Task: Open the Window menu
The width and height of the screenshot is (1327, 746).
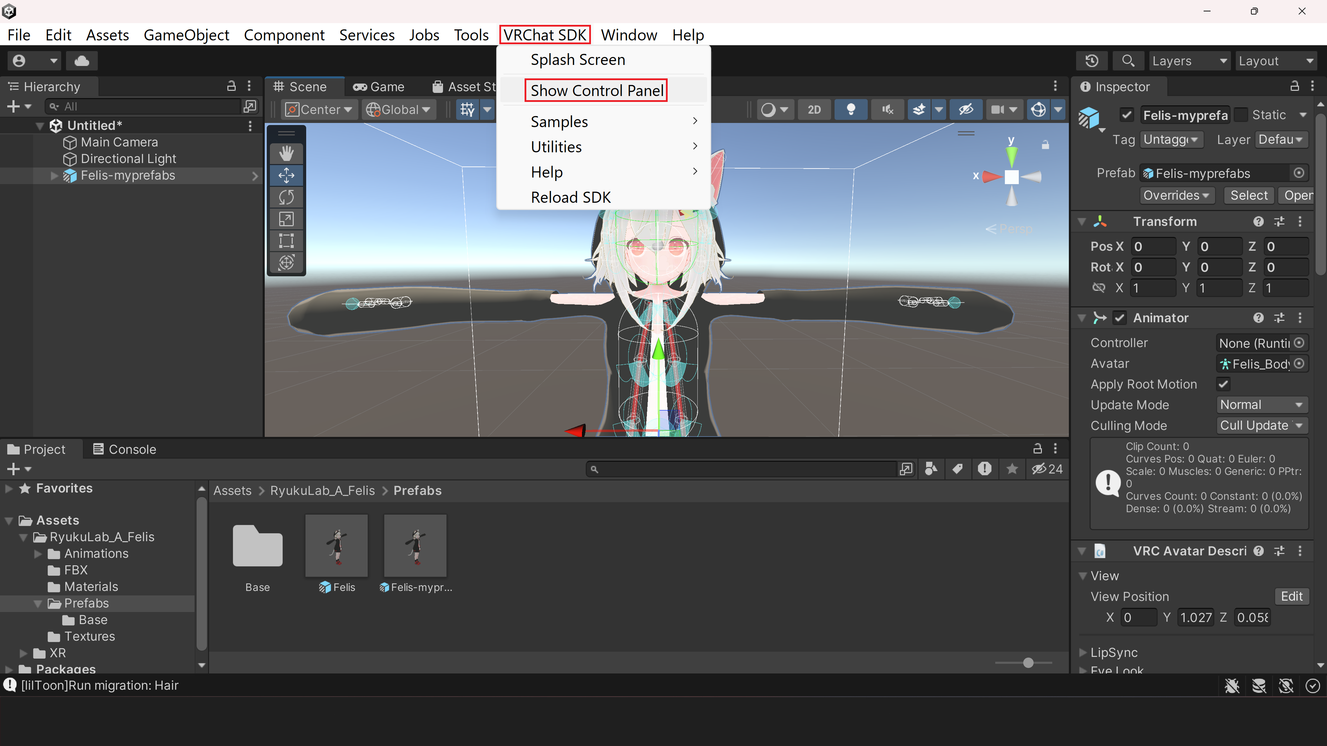Action: (629, 35)
